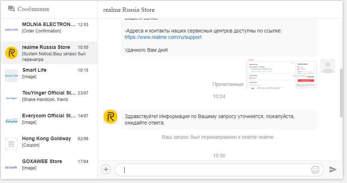
Task: Click GOXAWEE store logo
Action: (11, 167)
